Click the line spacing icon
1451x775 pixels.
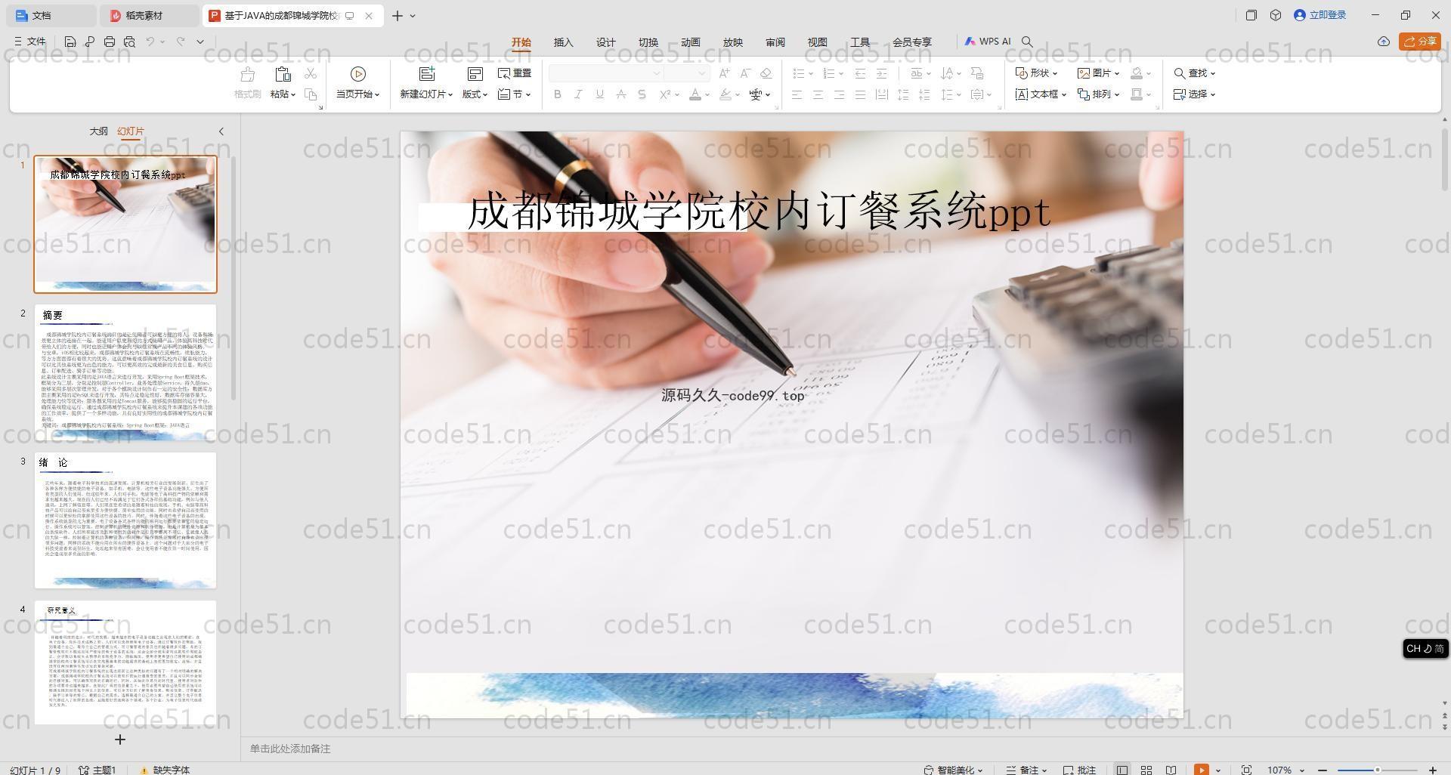(x=947, y=94)
